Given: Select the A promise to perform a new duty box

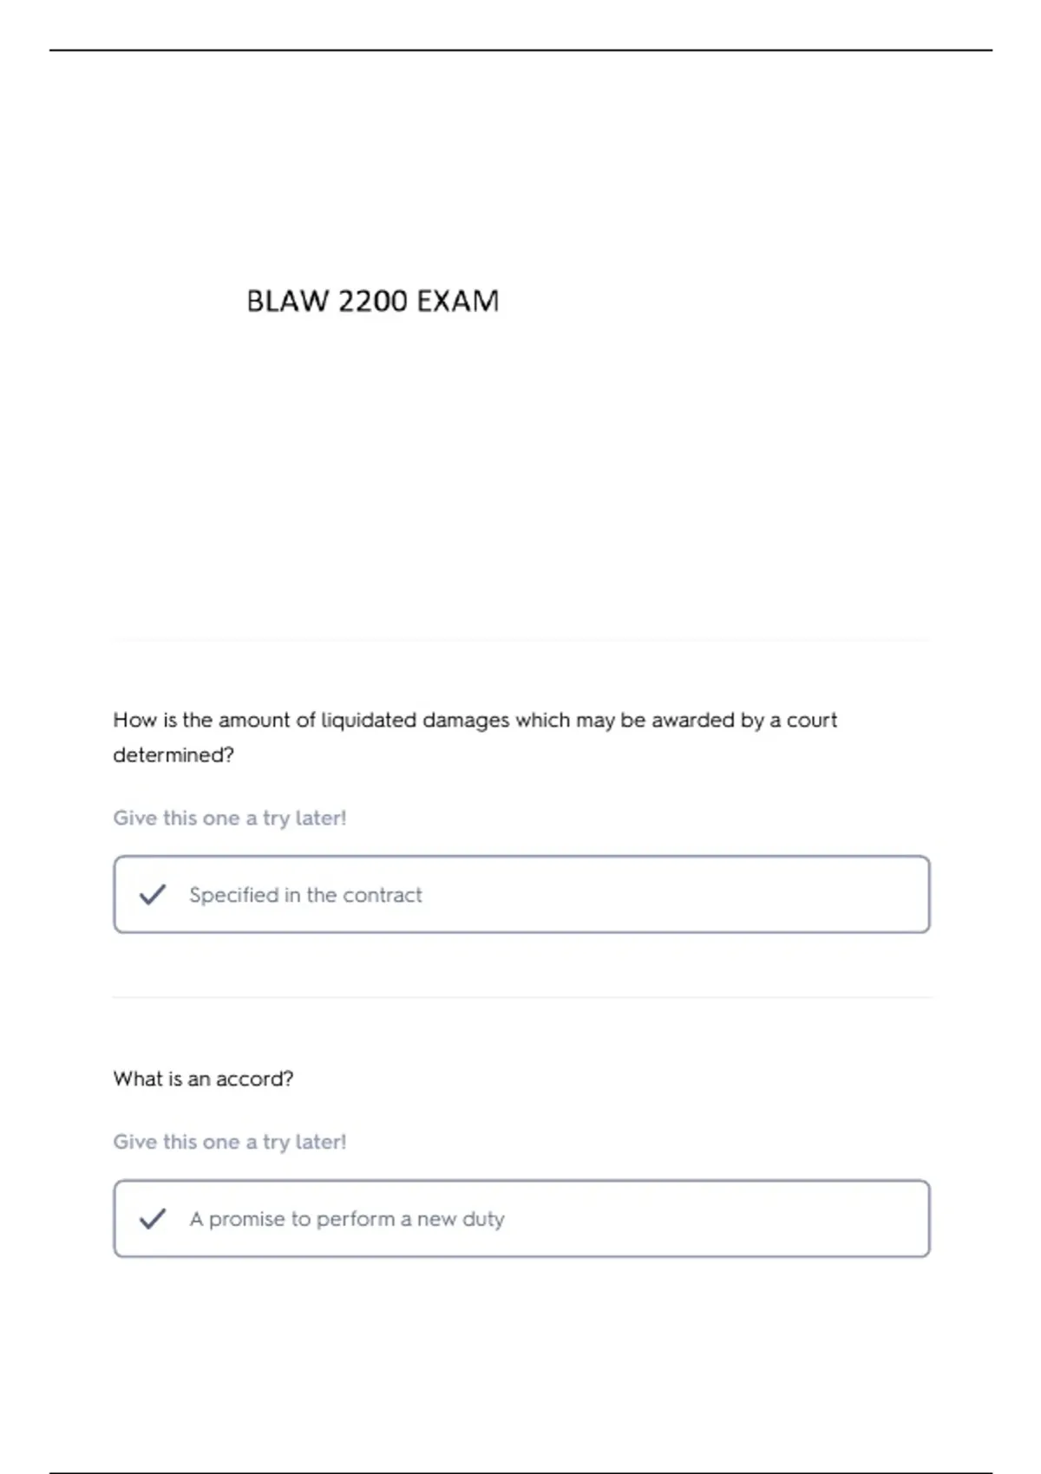Looking at the screenshot, I should tap(521, 1218).
